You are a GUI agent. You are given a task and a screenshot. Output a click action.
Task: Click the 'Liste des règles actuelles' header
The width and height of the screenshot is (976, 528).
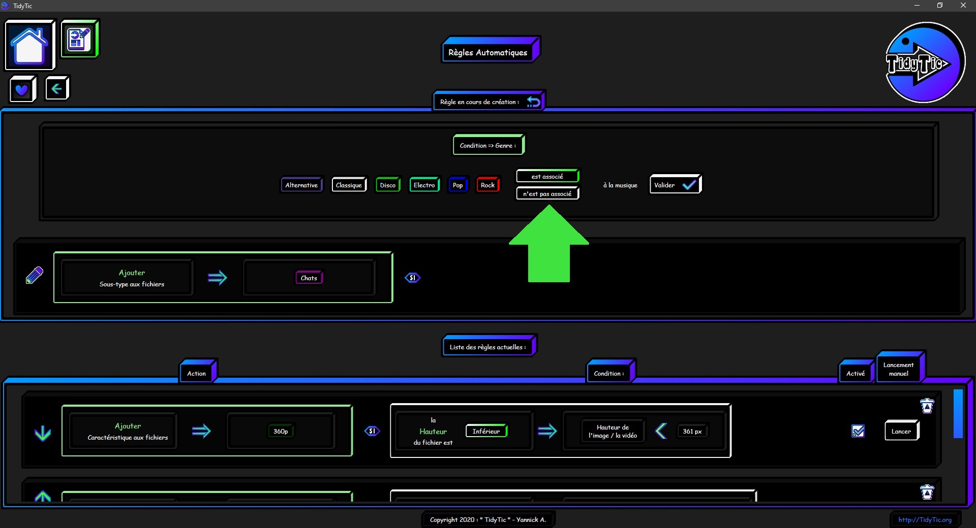click(x=489, y=346)
